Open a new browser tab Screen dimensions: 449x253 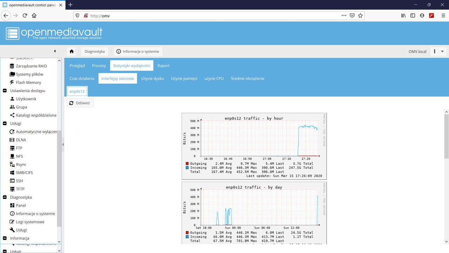[71, 5]
